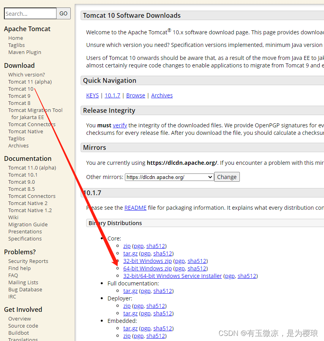Open Tomcat 8.5 documentation
Image resolution: width=324 pixels, height=341 pixels.
coord(22,189)
